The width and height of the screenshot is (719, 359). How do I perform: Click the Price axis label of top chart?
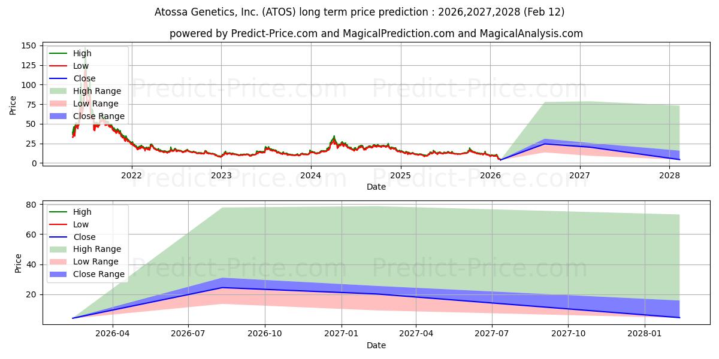13,105
